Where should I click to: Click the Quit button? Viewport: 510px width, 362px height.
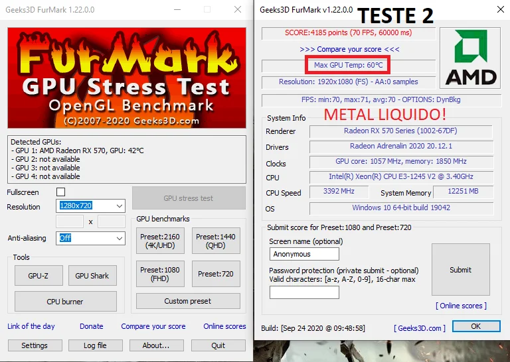coord(218,345)
